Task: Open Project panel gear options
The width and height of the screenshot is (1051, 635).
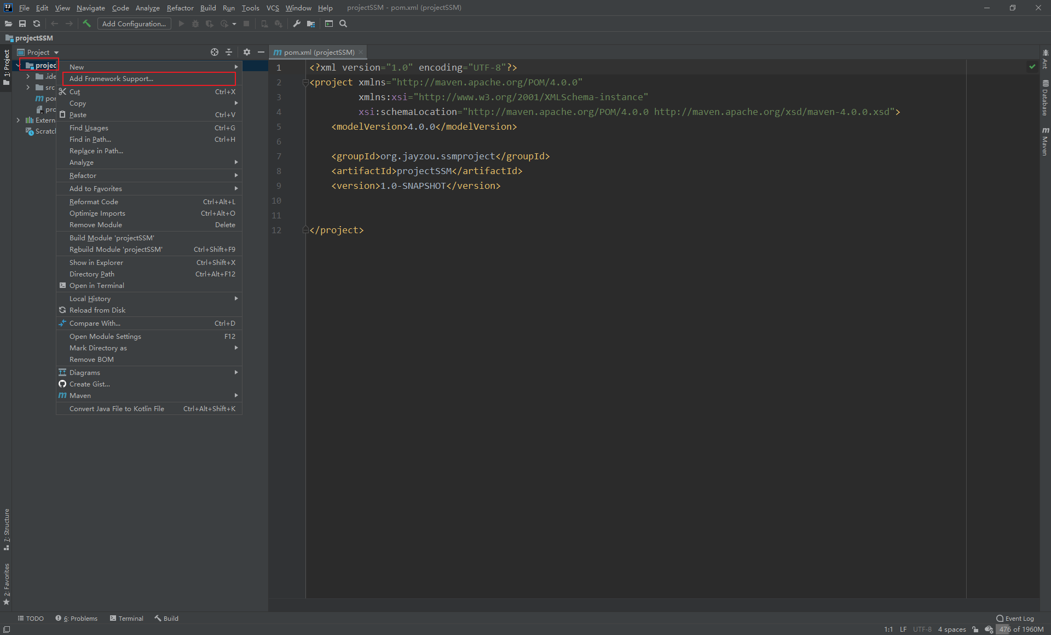Action: 247,52
